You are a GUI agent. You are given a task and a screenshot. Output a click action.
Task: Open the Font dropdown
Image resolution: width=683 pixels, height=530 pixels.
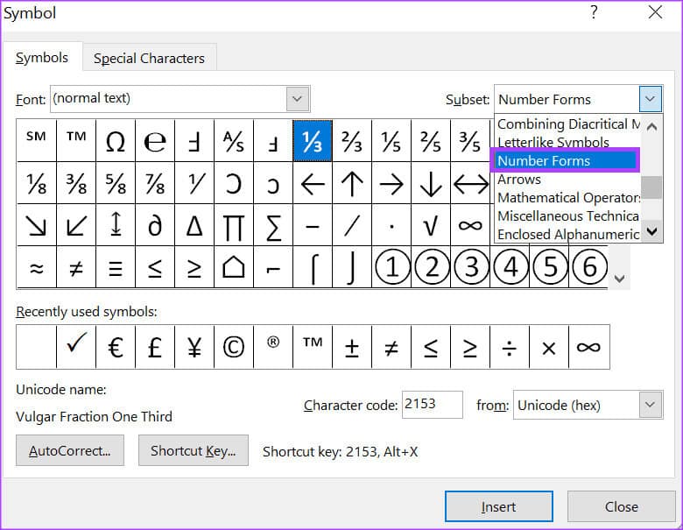pyautogui.click(x=299, y=99)
